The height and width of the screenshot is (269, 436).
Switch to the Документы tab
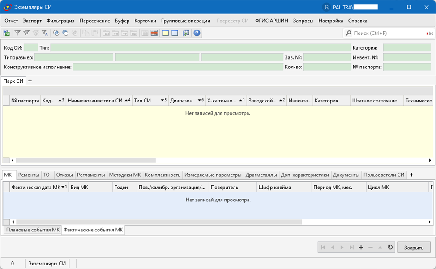tap(346, 175)
